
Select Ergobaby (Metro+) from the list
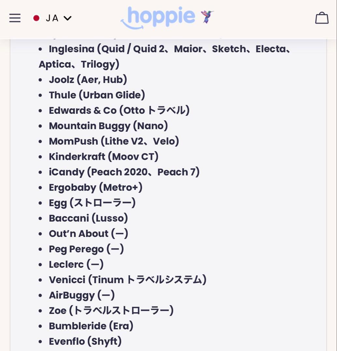pos(95,187)
